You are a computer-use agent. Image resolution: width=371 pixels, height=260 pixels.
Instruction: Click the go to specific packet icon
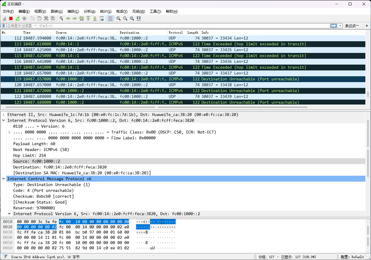tap(81, 18)
